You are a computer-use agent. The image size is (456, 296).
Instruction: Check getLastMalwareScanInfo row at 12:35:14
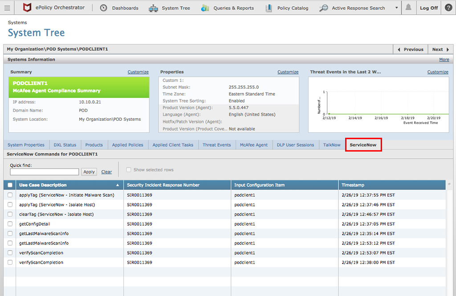pyautogui.click(x=10, y=234)
